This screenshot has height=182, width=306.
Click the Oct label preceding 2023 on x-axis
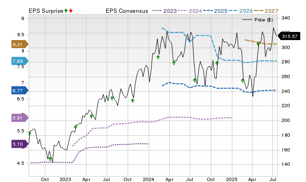44,179
